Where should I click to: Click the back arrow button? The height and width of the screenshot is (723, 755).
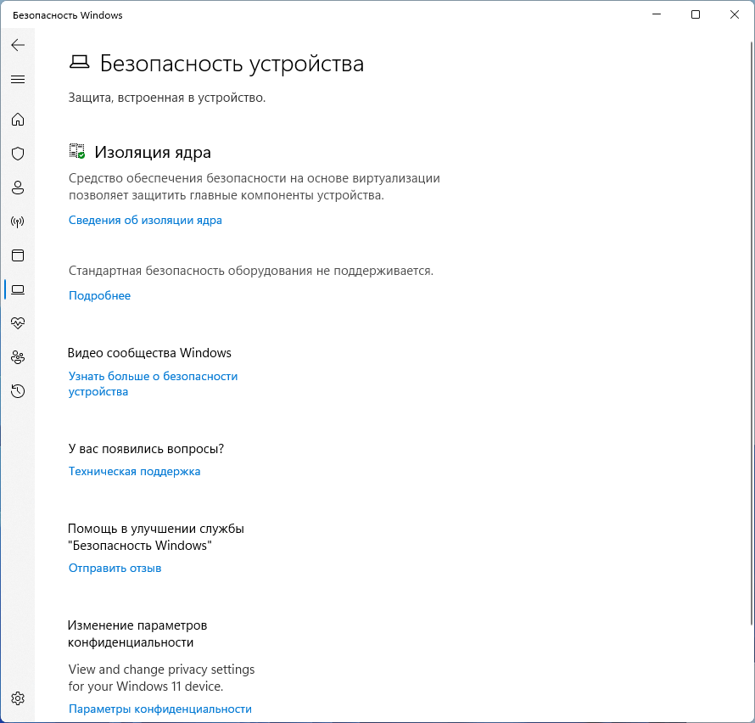click(x=18, y=45)
